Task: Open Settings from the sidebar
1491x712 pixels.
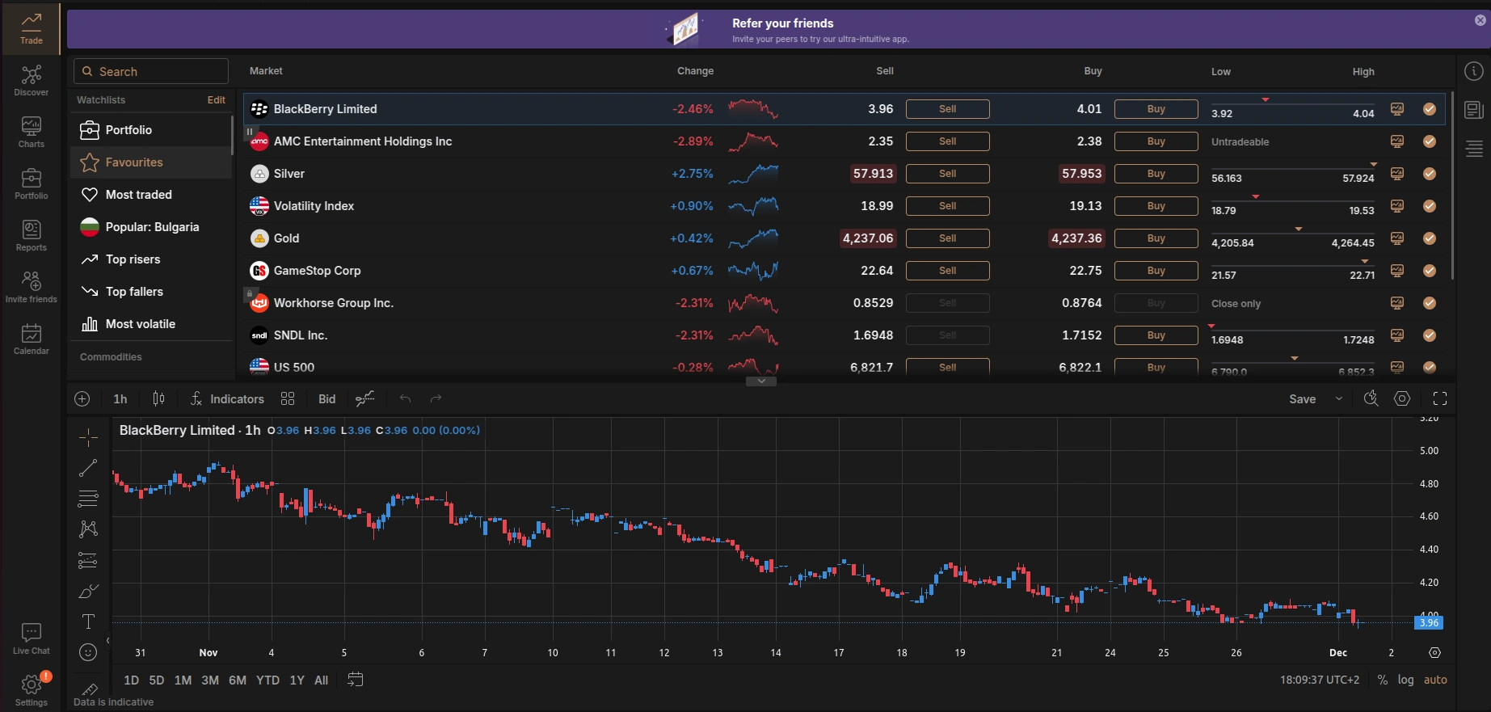Action: [32, 690]
